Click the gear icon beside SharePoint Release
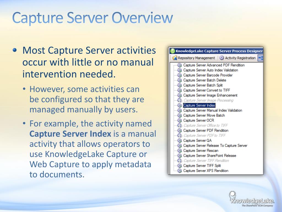 (x=180, y=156)
